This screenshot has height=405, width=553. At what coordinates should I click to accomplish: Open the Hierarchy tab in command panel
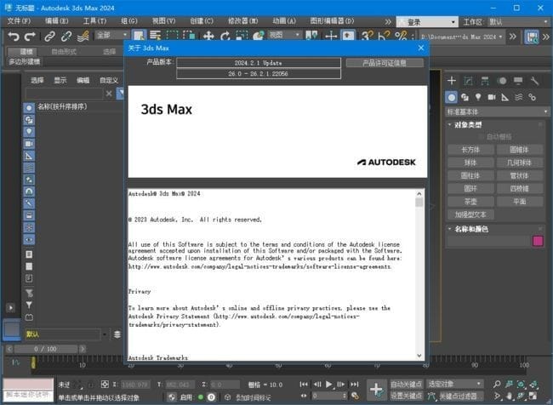tap(485, 81)
